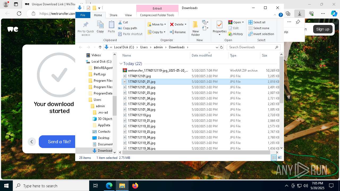Viewport: 340px width, 191px height.
Task: Refresh the Edge browser page
Action: coord(19,14)
